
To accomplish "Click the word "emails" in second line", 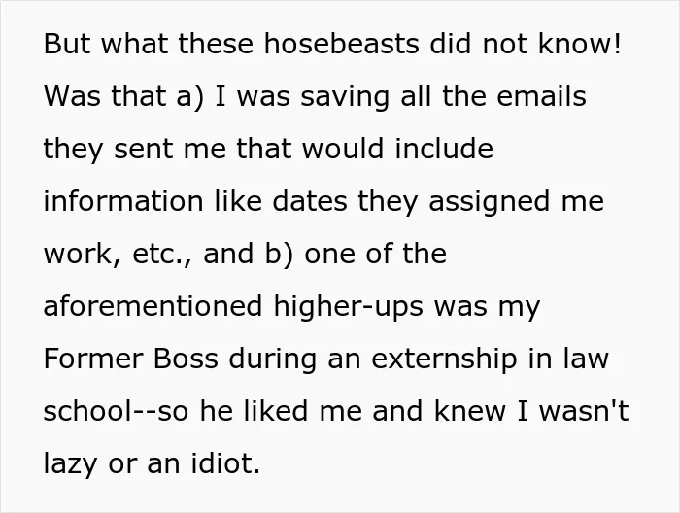I will [x=541, y=96].
